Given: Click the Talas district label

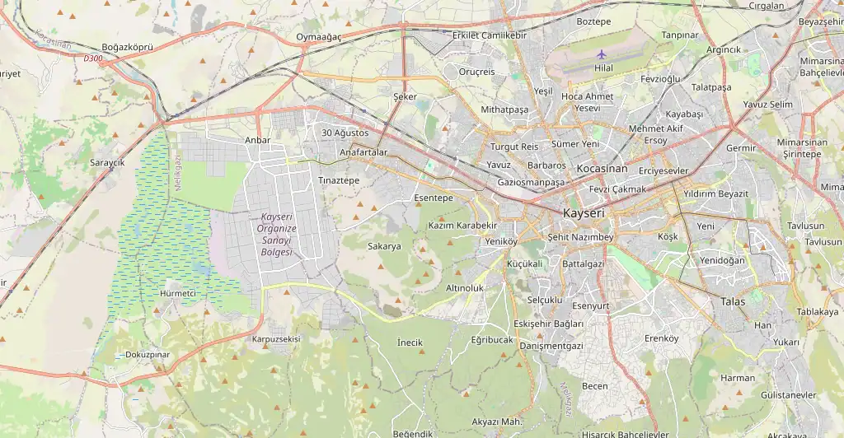Looking at the screenshot, I should coord(733,301).
